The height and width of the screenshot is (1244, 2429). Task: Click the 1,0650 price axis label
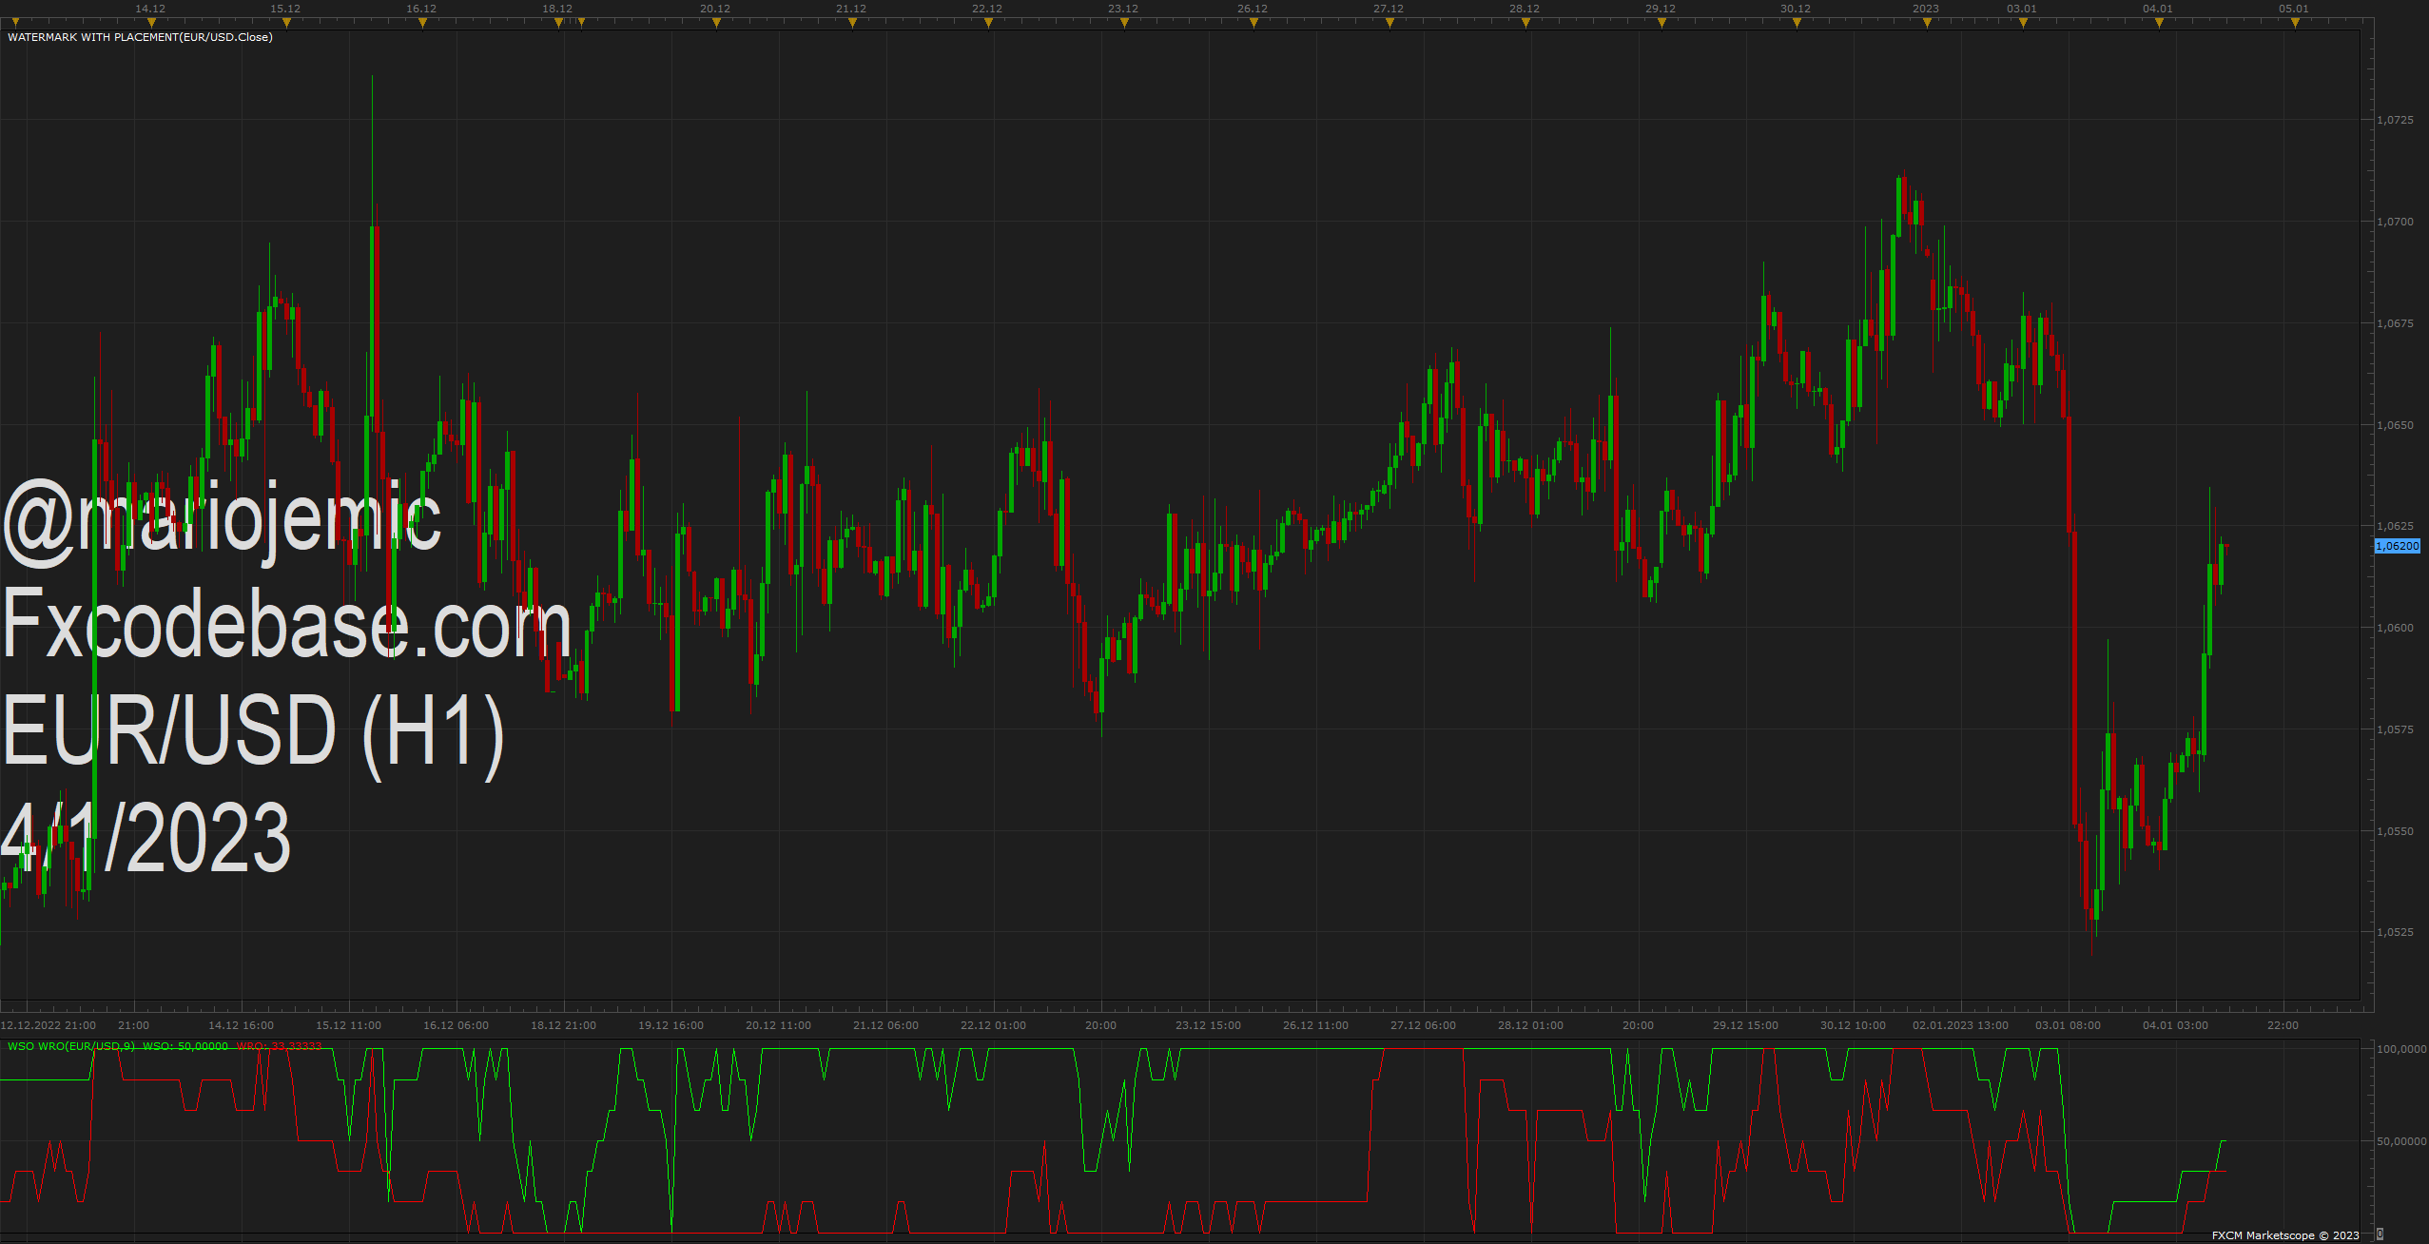pyautogui.click(x=2395, y=425)
